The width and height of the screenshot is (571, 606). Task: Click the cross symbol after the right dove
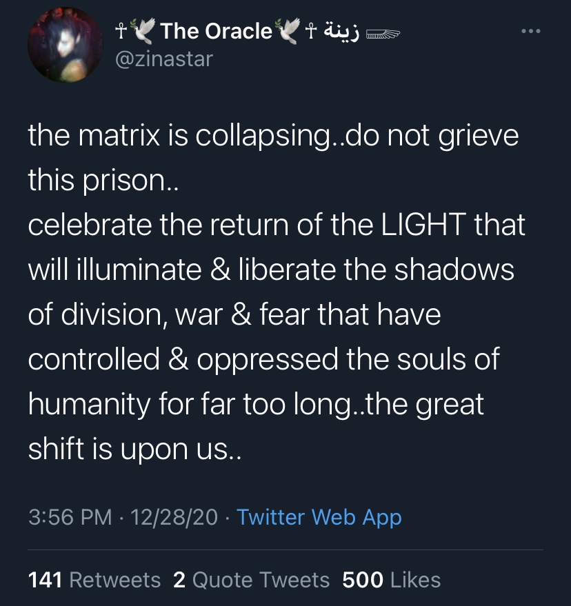point(310,31)
